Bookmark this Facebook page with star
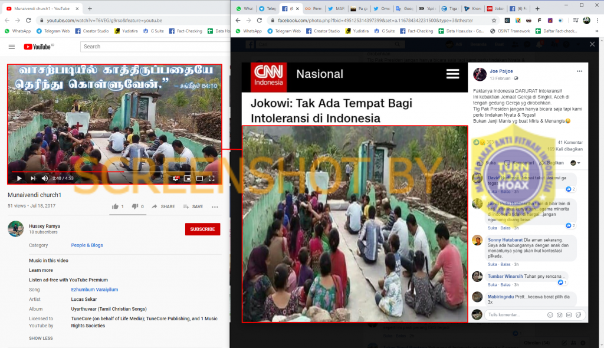604x348 pixels. pyautogui.click(x=494, y=20)
